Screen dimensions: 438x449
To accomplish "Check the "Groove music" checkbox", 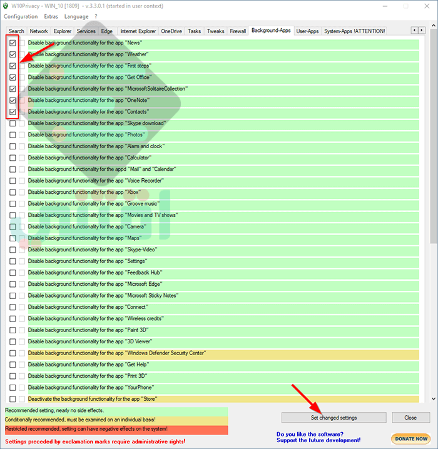I will [13, 204].
